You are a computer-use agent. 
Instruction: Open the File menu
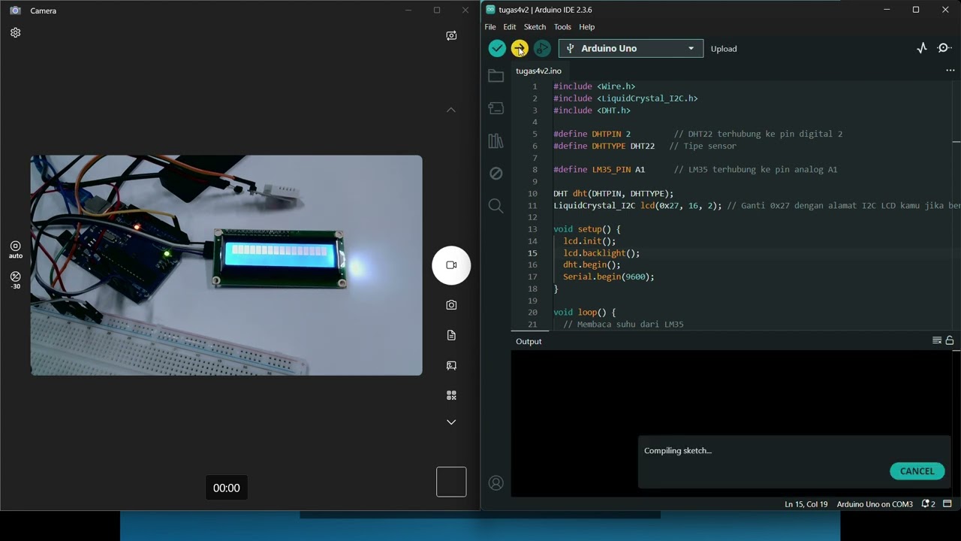pos(490,27)
